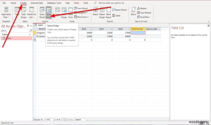
Task: Collapse the Tables group
Action: (30, 35)
